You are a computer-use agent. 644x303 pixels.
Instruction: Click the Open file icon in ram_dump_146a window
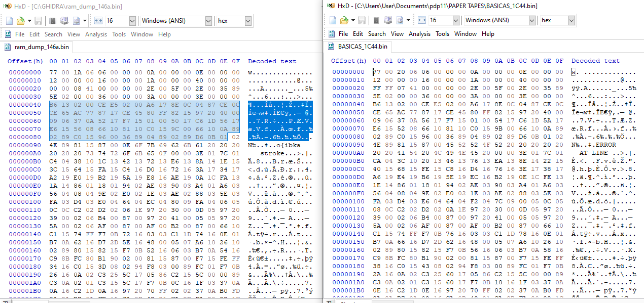pos(21,21)
